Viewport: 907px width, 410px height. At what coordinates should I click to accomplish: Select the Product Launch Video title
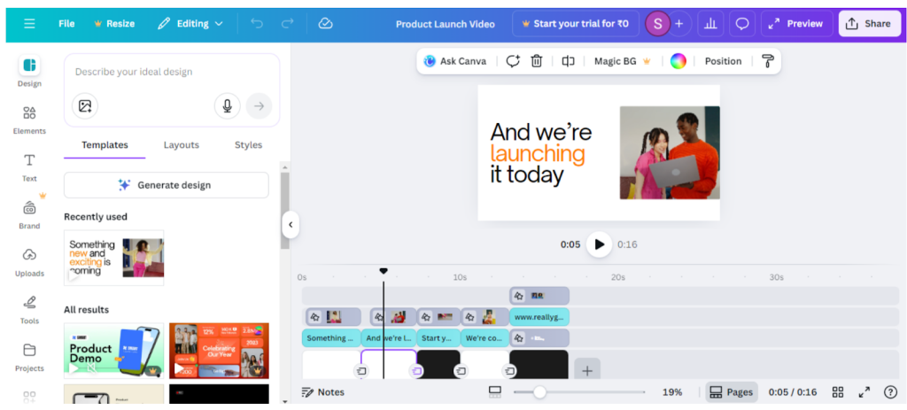(446, 24)
